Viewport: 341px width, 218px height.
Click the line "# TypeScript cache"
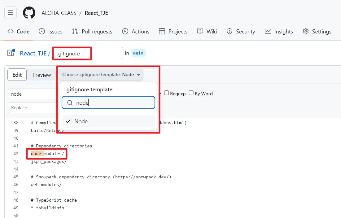click(54, 200)
